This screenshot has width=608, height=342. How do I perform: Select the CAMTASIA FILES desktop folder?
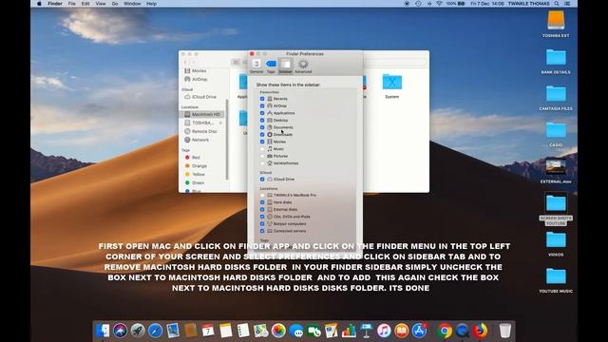556,98
